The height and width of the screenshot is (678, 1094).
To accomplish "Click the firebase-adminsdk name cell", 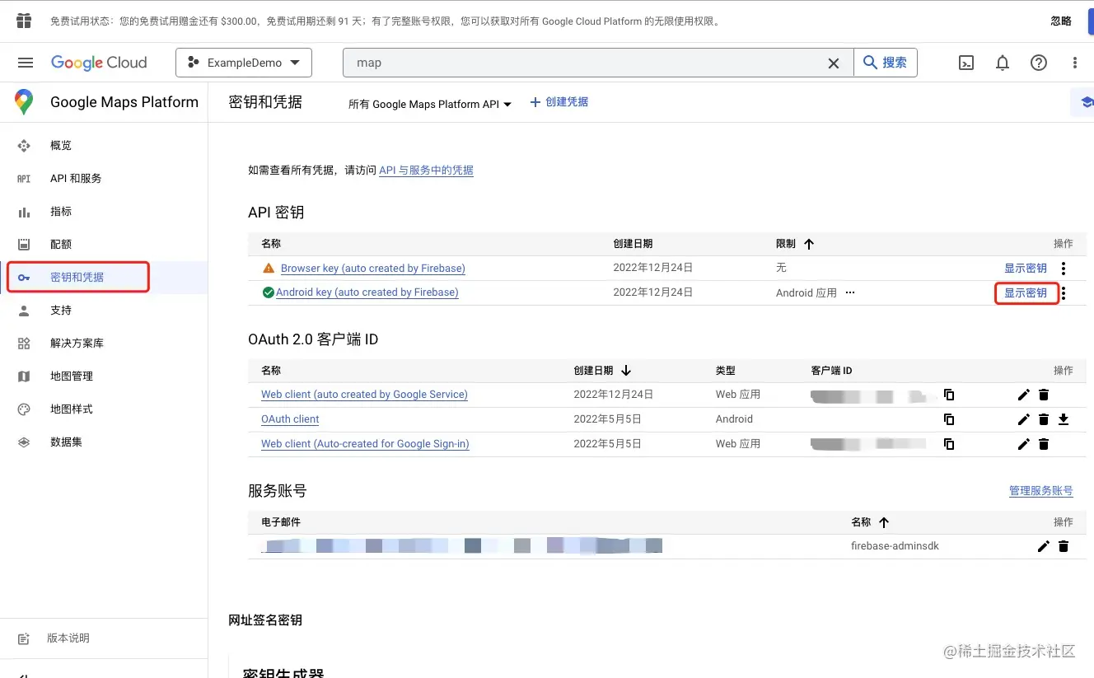I will point(895,546).
